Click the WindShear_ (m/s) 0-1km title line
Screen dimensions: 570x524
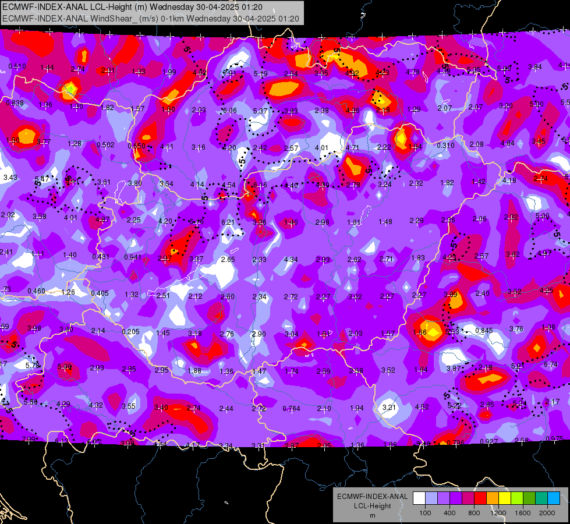click(x=150, y=19)
